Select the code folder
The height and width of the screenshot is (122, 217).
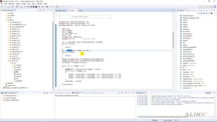[x=11, y=13]
